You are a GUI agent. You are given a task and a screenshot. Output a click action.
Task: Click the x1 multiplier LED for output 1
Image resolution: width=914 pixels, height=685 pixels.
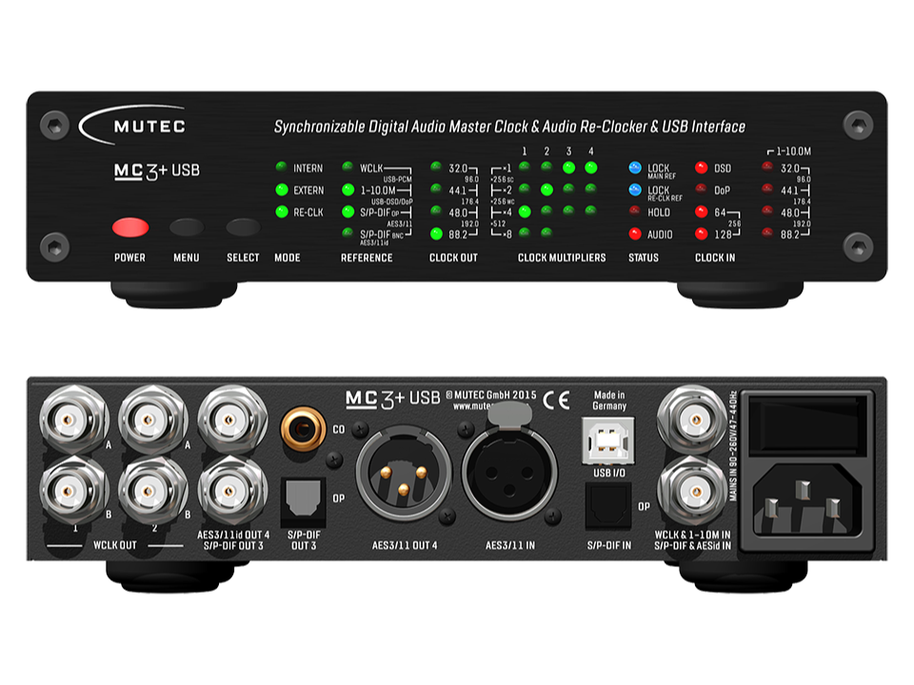[525, 167]
